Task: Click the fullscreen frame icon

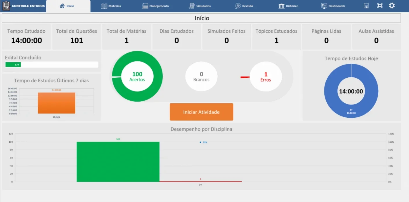Action: (379, 6)
